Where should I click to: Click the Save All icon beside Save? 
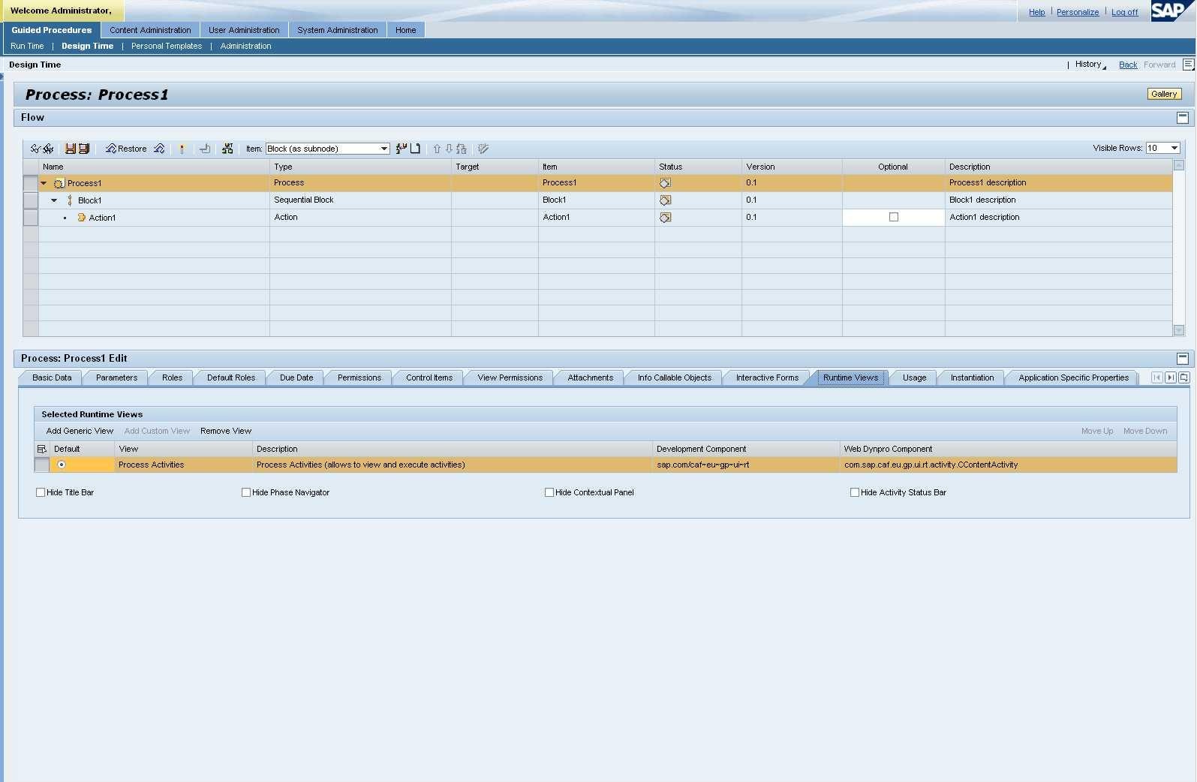click(84, 149)
